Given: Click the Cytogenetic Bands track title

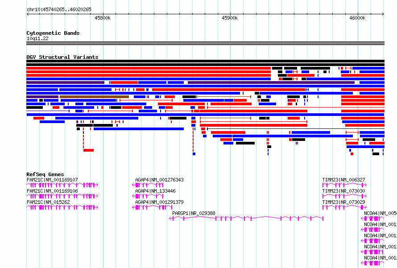Looking at the screenshot, I should (53, 33).
